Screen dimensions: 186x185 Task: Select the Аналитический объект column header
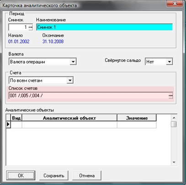coord(69,118)
